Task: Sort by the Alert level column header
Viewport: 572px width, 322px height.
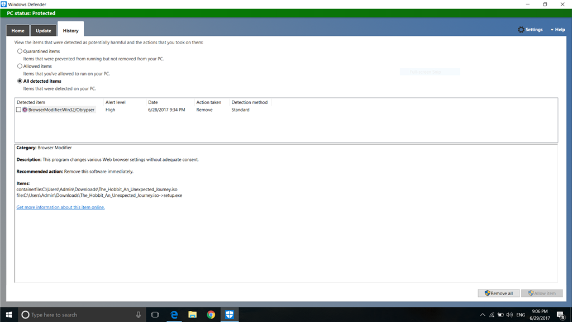Action: click(x=115, y=102)
